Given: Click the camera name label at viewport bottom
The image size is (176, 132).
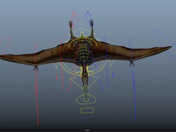Looking at the screenshot, I should pyautogui.click(x=87, y=131).
